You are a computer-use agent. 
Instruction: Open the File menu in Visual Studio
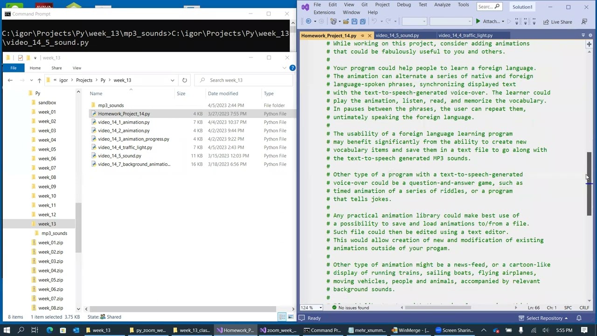(317, 5)
